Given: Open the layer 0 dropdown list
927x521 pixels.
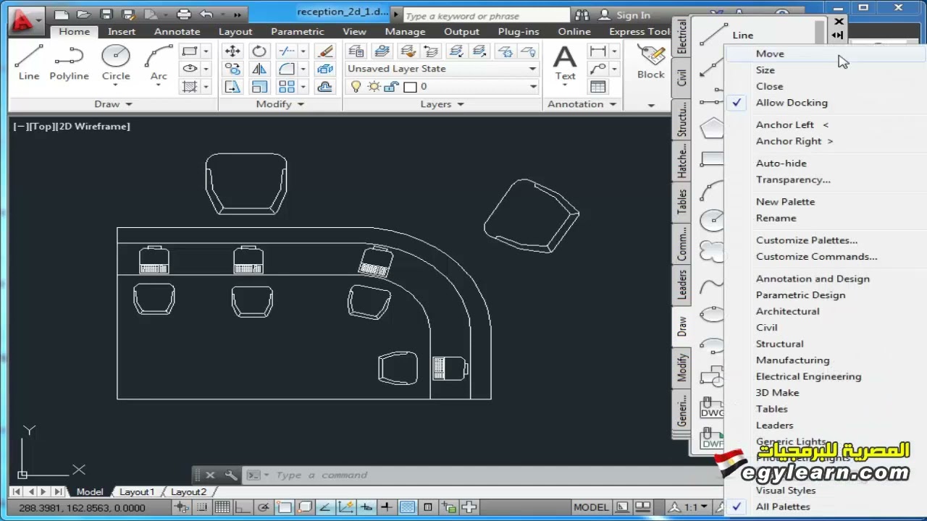Looking at the screenshot, I should pos(533,87).
